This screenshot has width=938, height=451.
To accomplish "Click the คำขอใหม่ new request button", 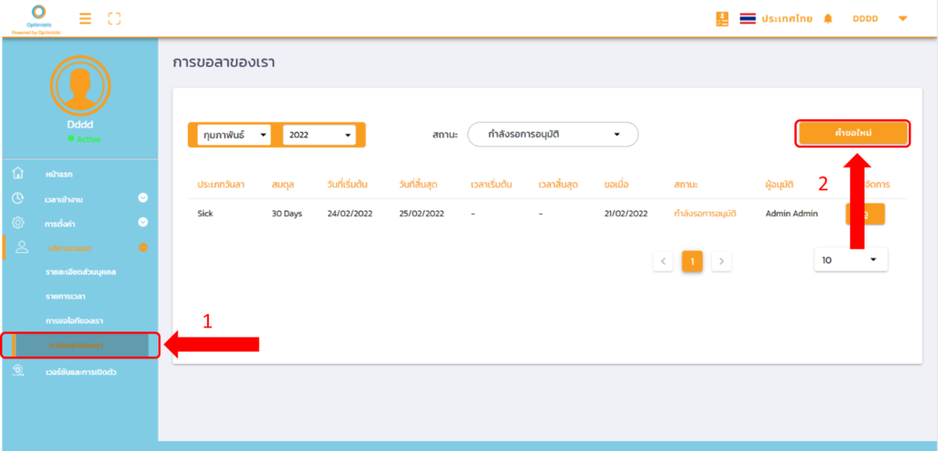I will [853, 134].
